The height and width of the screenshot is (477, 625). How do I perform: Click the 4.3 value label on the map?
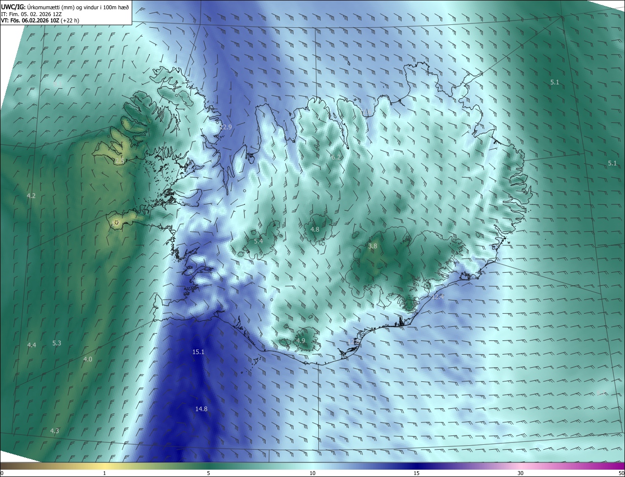tap(55, 431)
